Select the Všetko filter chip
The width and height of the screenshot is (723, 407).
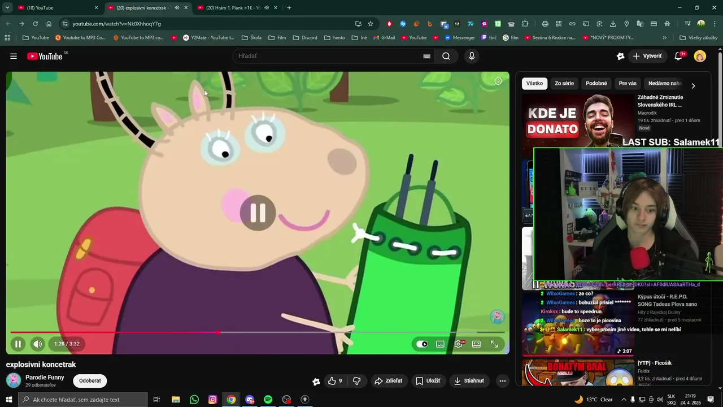click(534, 83)
